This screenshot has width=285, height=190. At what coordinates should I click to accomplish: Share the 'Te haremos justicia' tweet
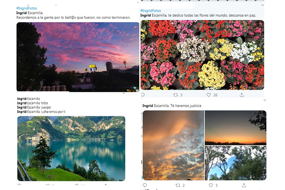coord(244,185)
